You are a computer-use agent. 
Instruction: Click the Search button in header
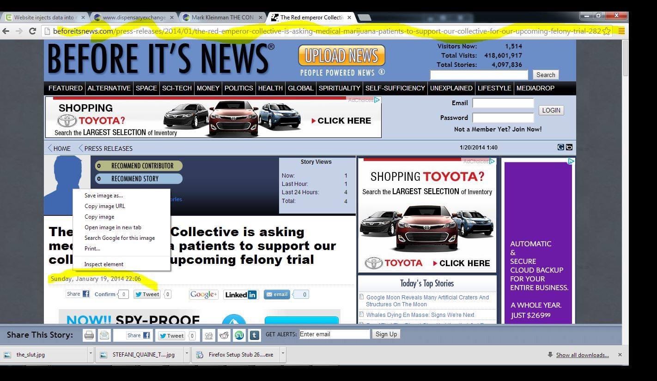[546, 75]
